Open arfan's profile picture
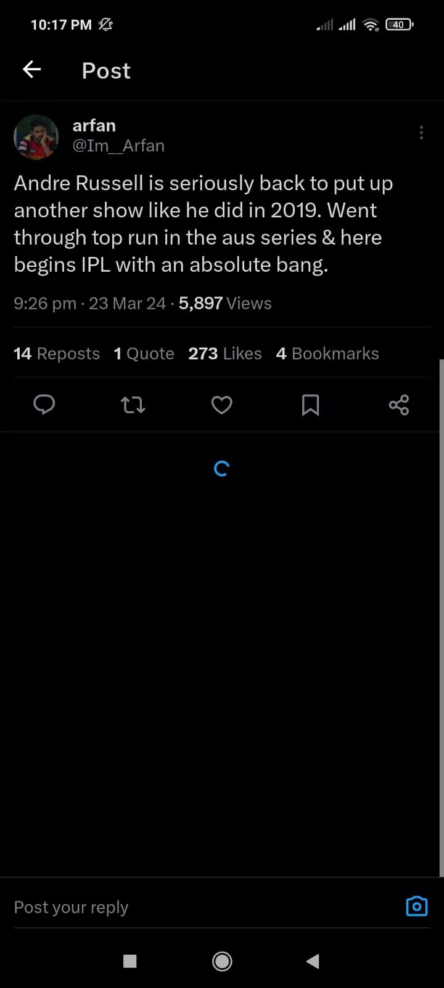444x988 pixels. pyautogui.click(x=36, y=136)
